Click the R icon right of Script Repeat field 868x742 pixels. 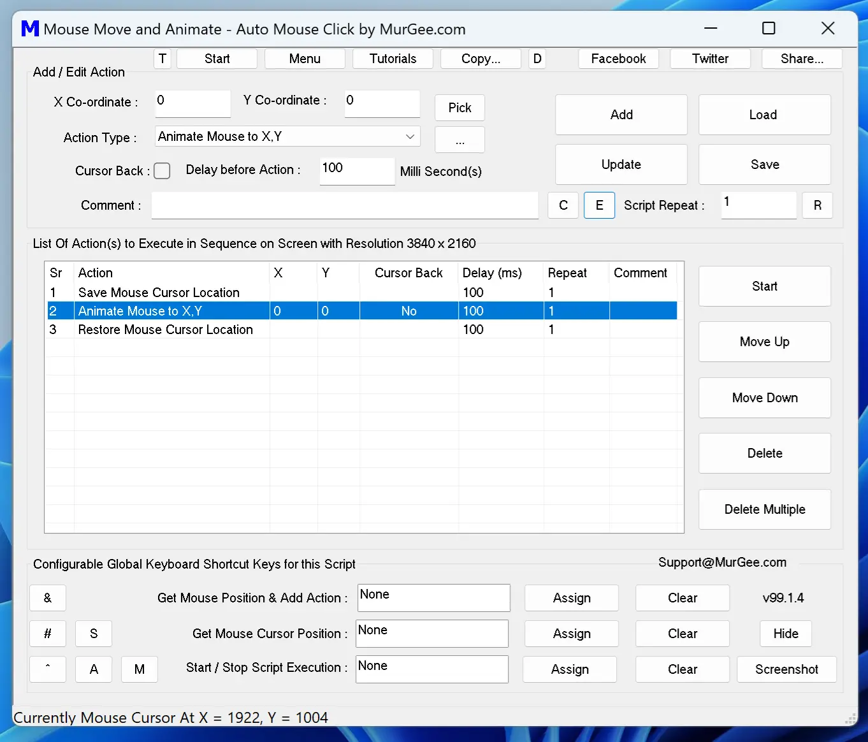[818, 205]
